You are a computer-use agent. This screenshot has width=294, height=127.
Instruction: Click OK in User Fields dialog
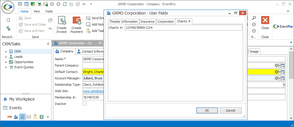click(x=207, y=110)
